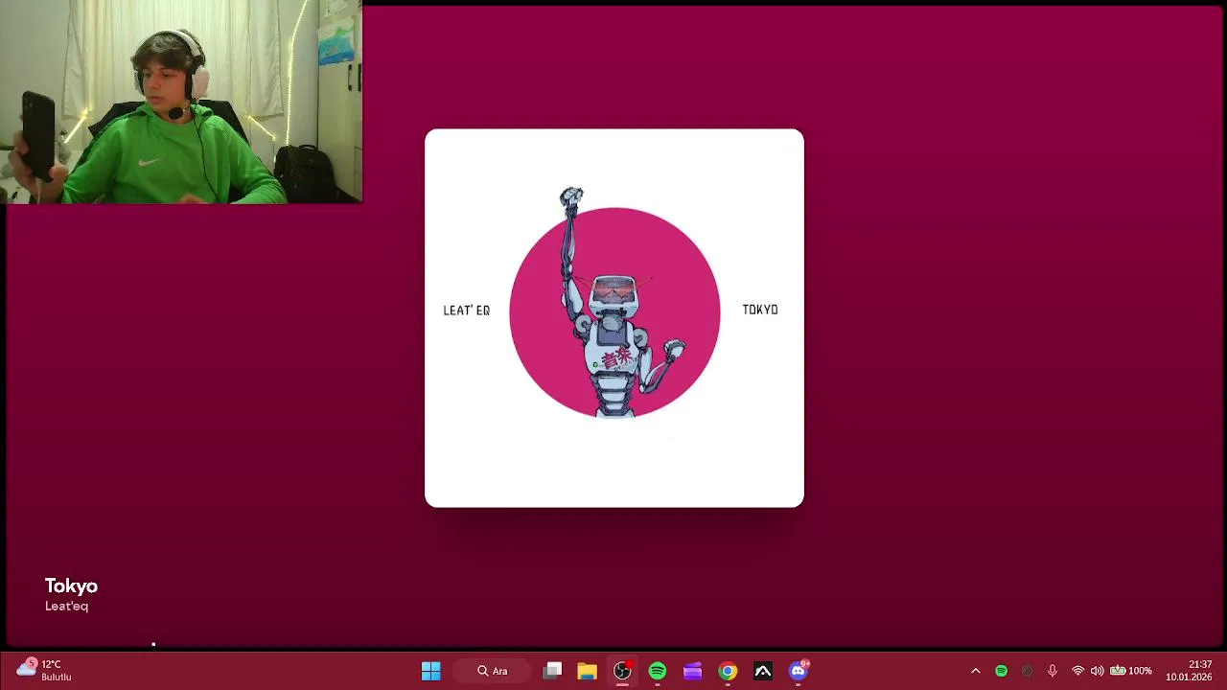Click the microphone icon in the system tray

click(1053, 671)
